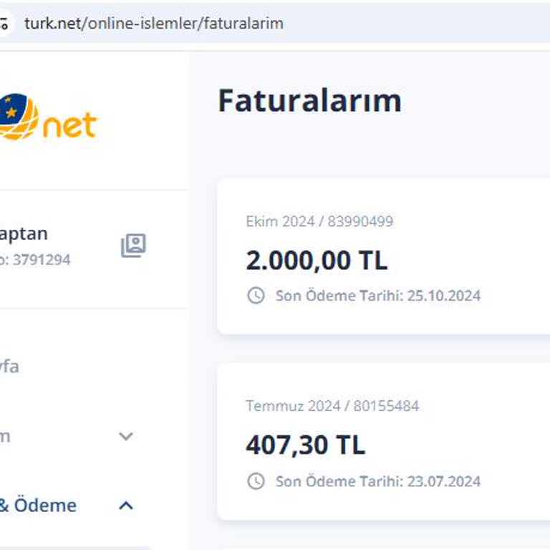This screenshot has height=550, width=550.
Task: Click 'Son Ödeme Tarihi: 23.07.2024' text
Action: coord(378,481)
